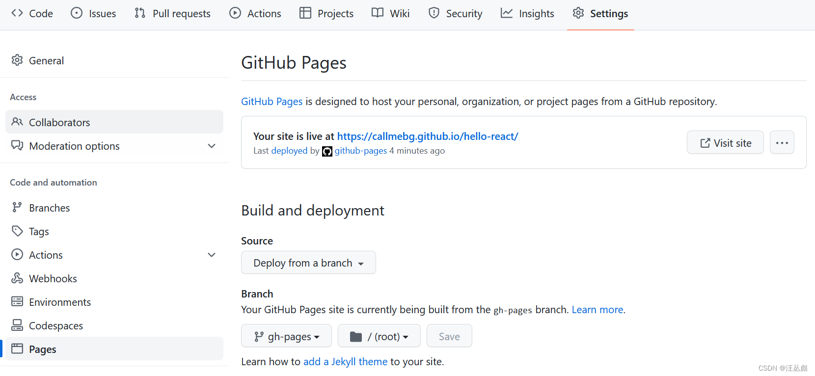Click the Issues circle-dot icon
Viewport: 815px width, 376px height.
77,13
